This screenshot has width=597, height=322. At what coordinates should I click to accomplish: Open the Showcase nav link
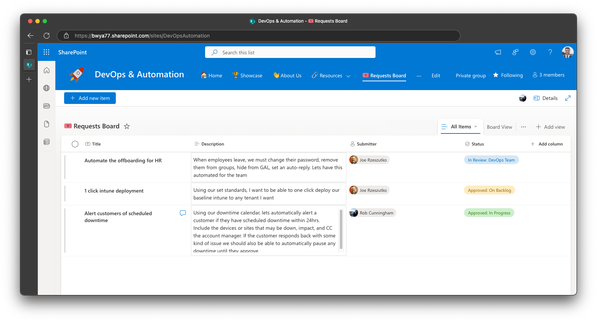(247, 75)
